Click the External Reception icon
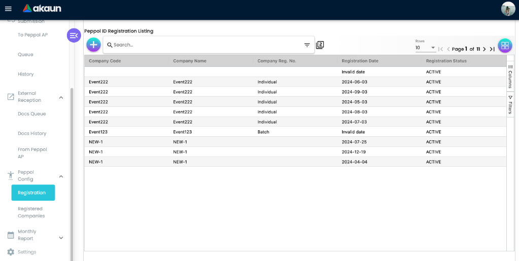This screenshot has height=261, width=519. [x=11, y=97]
